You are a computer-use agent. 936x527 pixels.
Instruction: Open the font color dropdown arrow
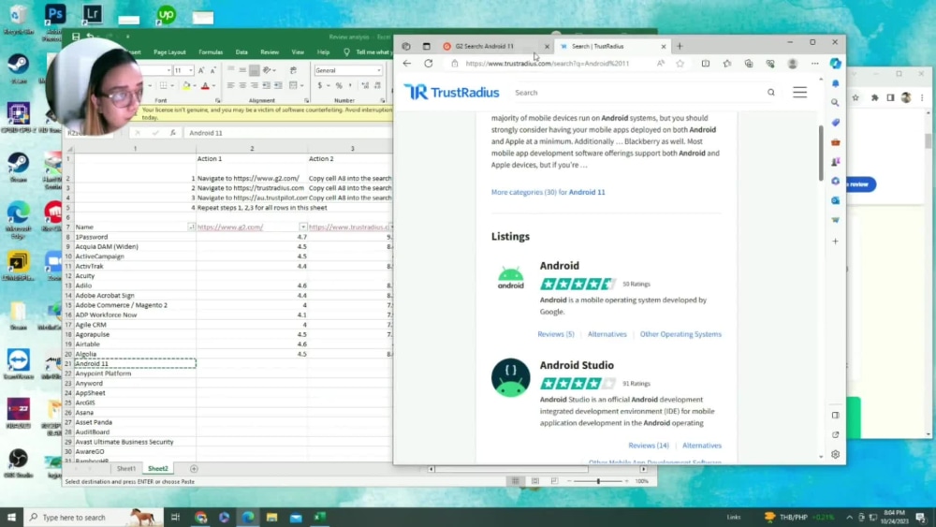coord(213,86)
